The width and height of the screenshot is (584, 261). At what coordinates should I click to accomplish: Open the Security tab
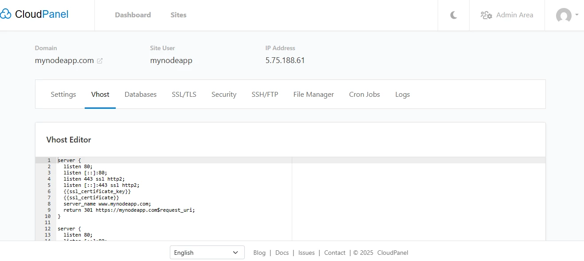(223, 94)
